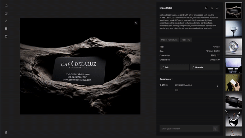Screen dimensions: 245x138
Task: Click the Edit button
Action: [174, 67]
